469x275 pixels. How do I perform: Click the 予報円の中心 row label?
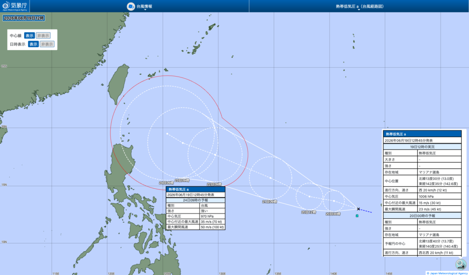(x=400, y=243)
